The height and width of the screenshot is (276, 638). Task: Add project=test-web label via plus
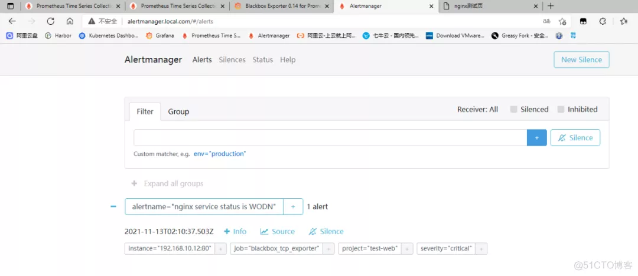point(407,249)
